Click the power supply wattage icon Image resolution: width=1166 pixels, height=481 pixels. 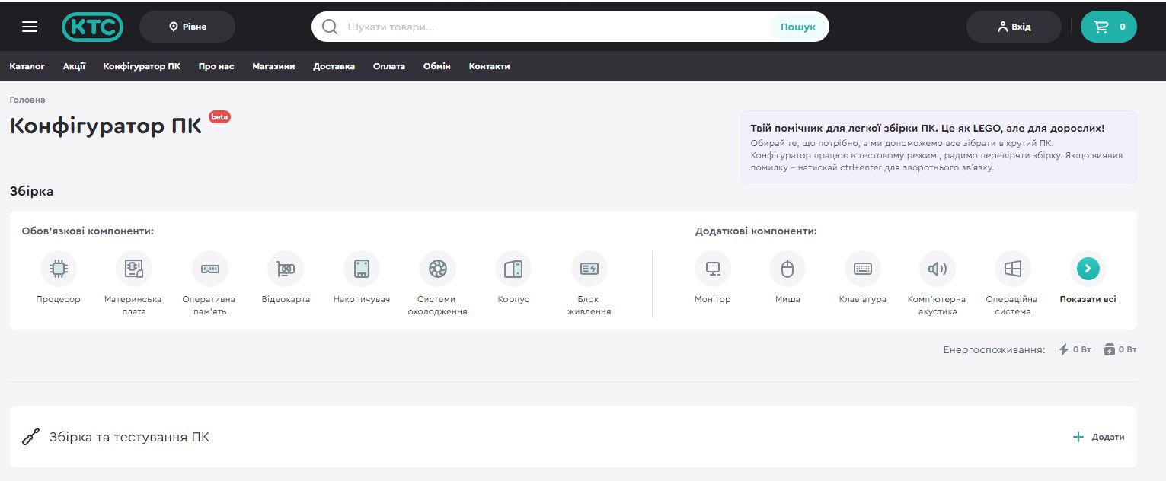[1110, 349]
